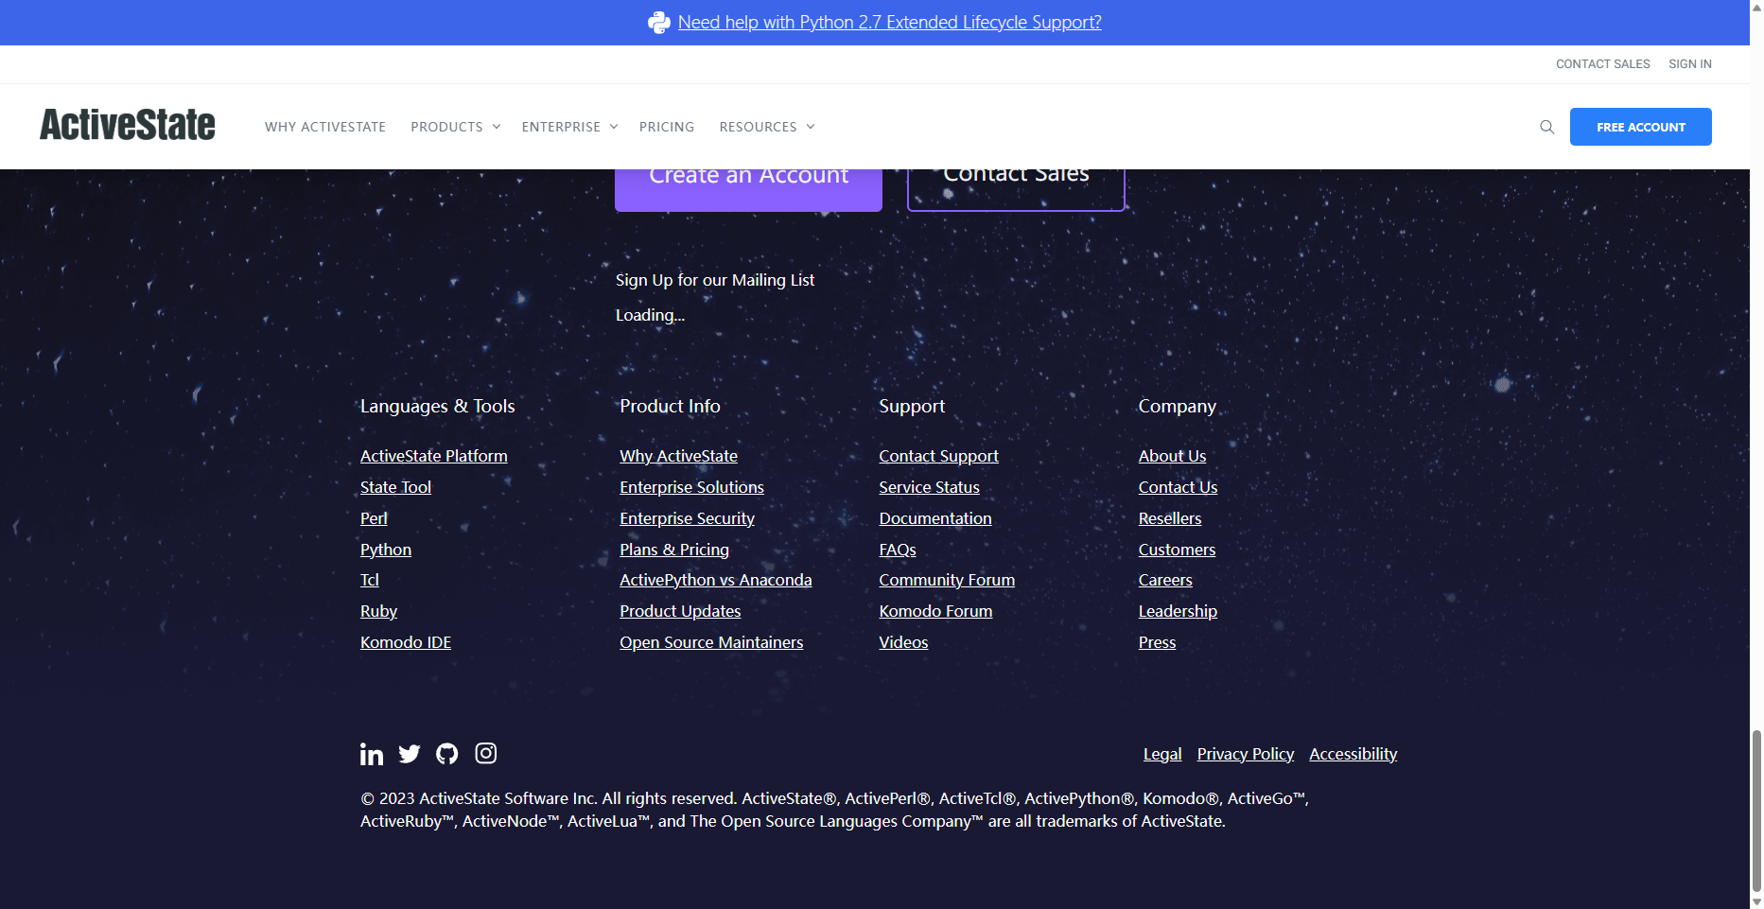Open the Komodo Forum link
This screenshot has height=909, width=1764.
click(x=935, y=611)
